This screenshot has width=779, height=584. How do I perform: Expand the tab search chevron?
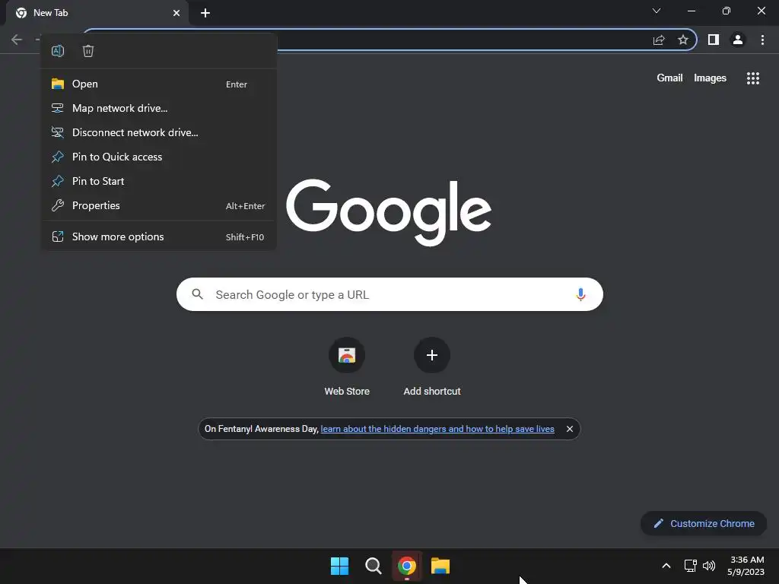pos(657,11)
